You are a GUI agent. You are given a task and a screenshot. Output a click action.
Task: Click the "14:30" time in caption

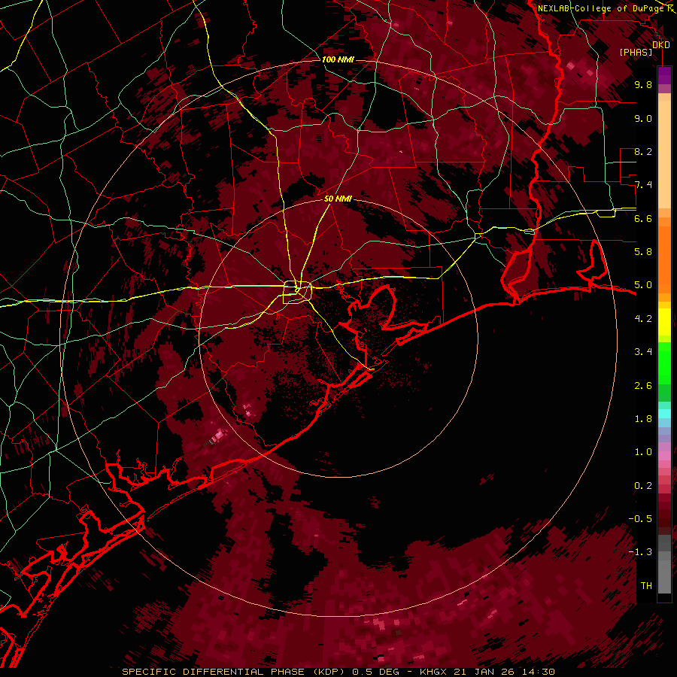(538, 672)
